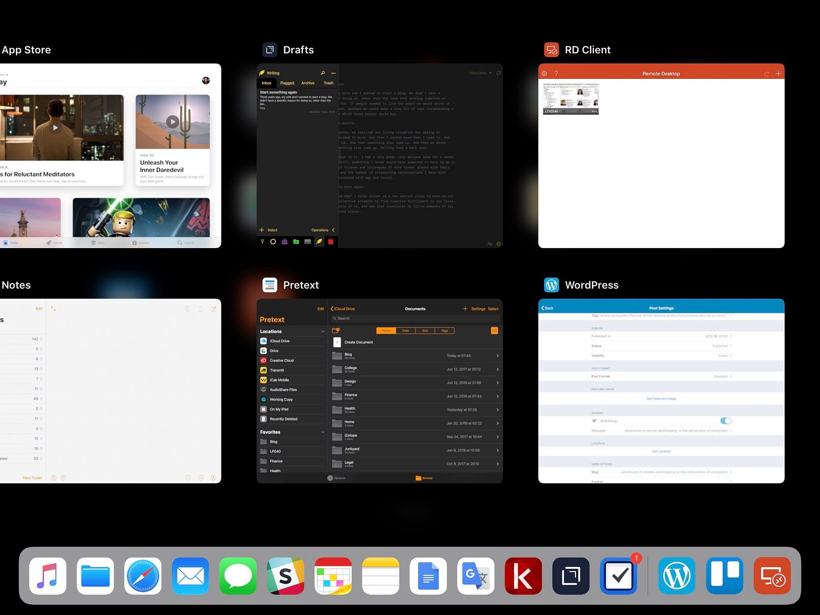The width and height of the screenshot is (820, 615).
Task: Collapse the Locations section in Pretext
Action: pos(323,332)
